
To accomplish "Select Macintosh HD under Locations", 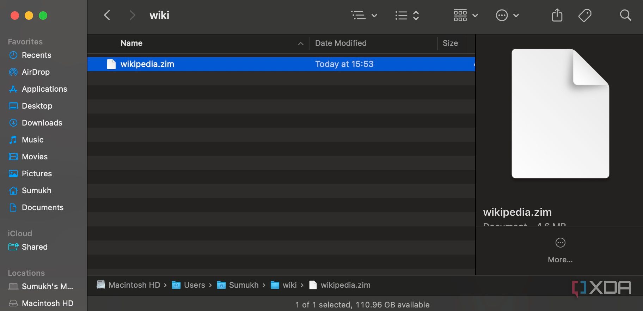I will click(x=48, y=303).
